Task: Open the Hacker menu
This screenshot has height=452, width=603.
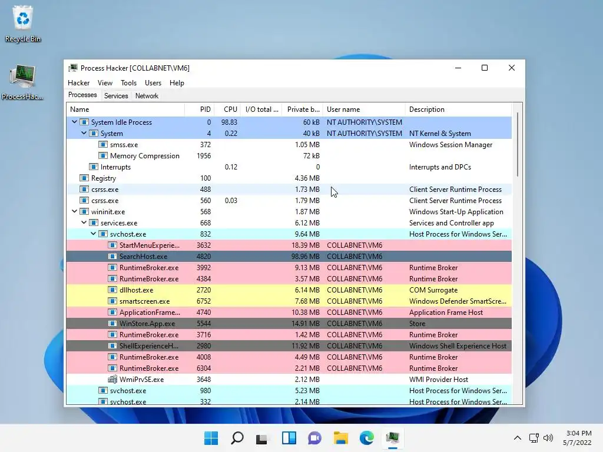Action: (x=78, y=82)
